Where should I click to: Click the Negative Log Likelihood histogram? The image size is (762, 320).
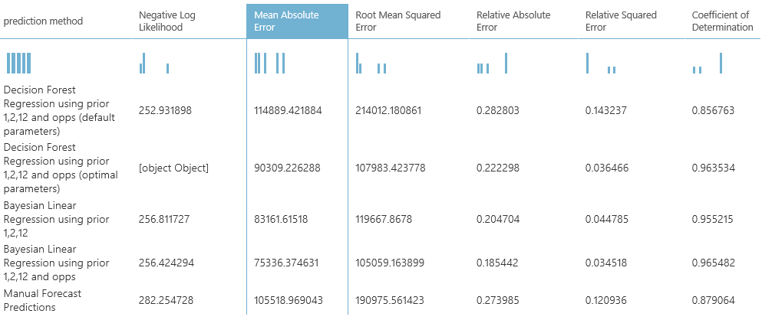(x=154, y=63)
